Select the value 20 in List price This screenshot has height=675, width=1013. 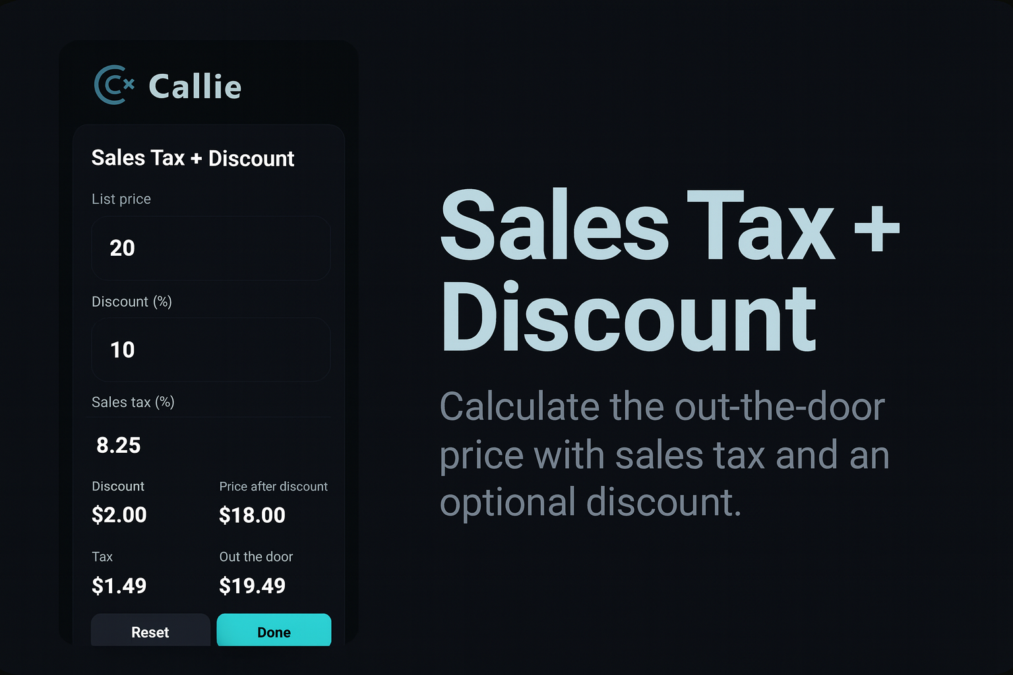(x=121, y=248)
